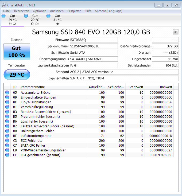Open the Hilfe menu
Viewport: 182px width, 196px height.
[x=88, y=11]
